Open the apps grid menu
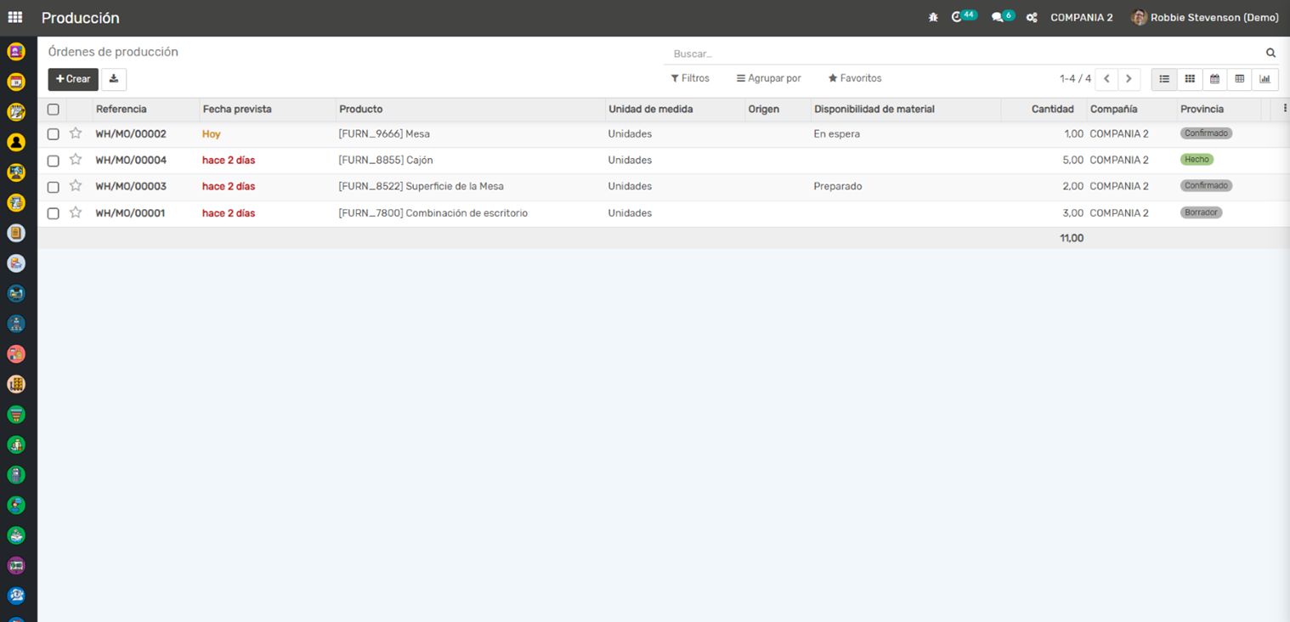The width and height of the screenshot is (1290, 622). pos(15,17)
